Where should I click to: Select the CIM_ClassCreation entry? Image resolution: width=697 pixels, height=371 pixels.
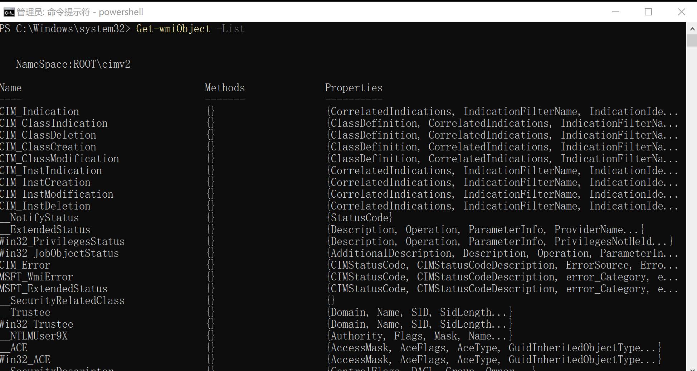(48, 146)
